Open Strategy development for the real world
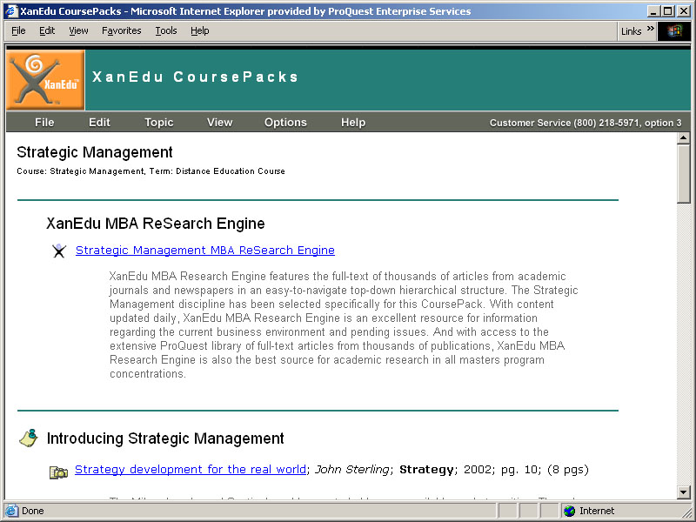The image size is (696, 522). coord(190,470)
